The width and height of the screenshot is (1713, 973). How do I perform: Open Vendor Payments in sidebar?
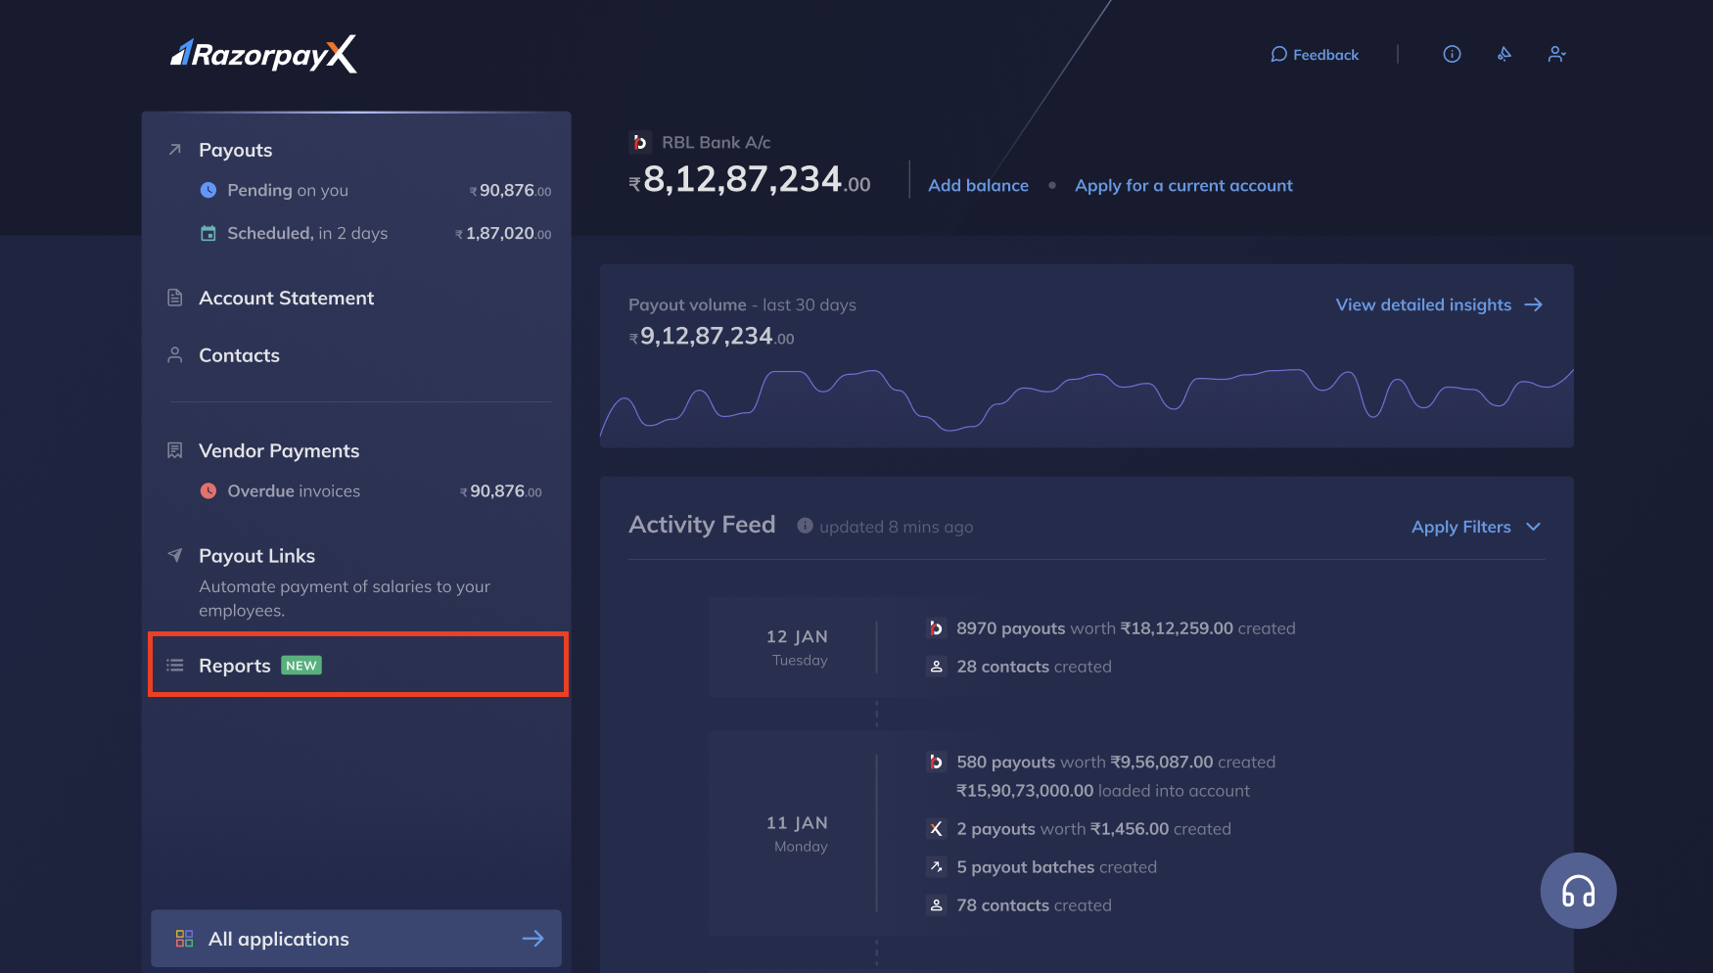point(279,450)
